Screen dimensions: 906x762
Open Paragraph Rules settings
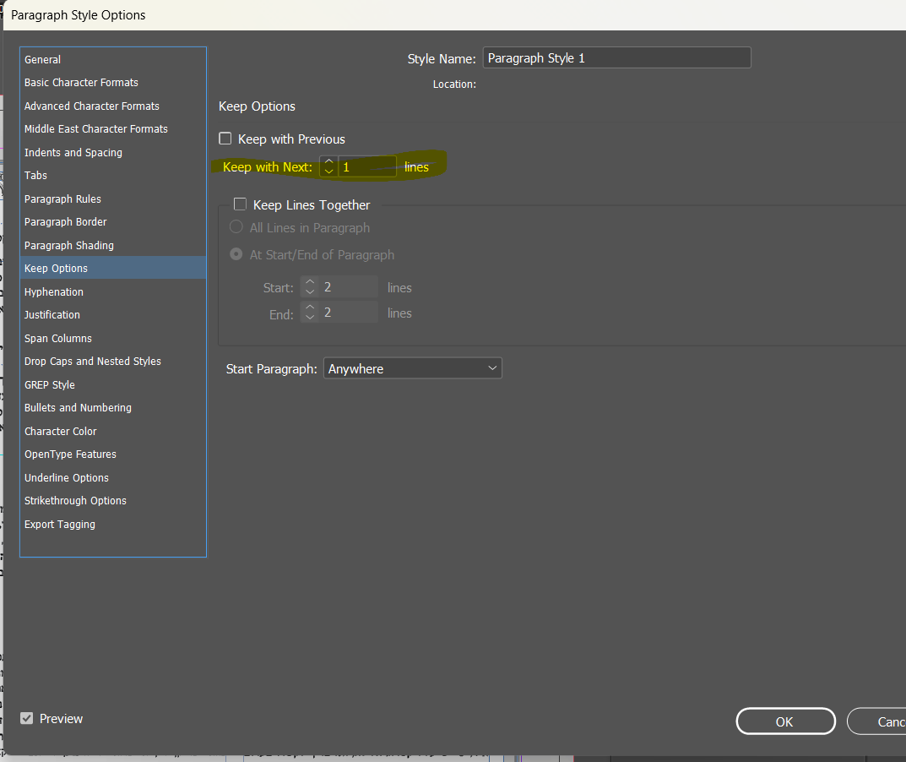112,199
